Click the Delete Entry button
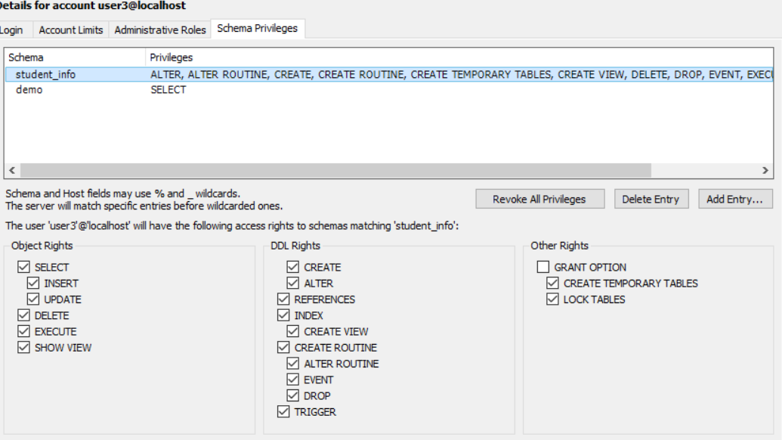Viewport: 782px width, 440px height. click(x=651, y=199)
